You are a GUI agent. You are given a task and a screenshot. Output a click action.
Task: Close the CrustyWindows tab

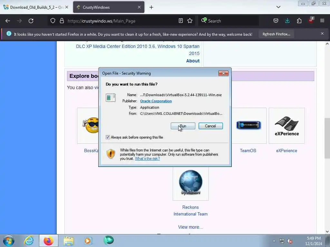coord(139,7)
